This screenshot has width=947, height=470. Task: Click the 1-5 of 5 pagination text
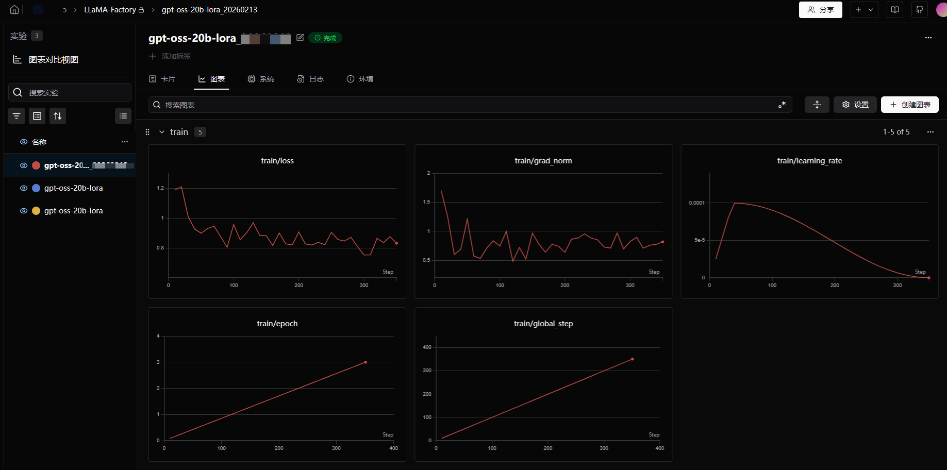pos(896,132)
